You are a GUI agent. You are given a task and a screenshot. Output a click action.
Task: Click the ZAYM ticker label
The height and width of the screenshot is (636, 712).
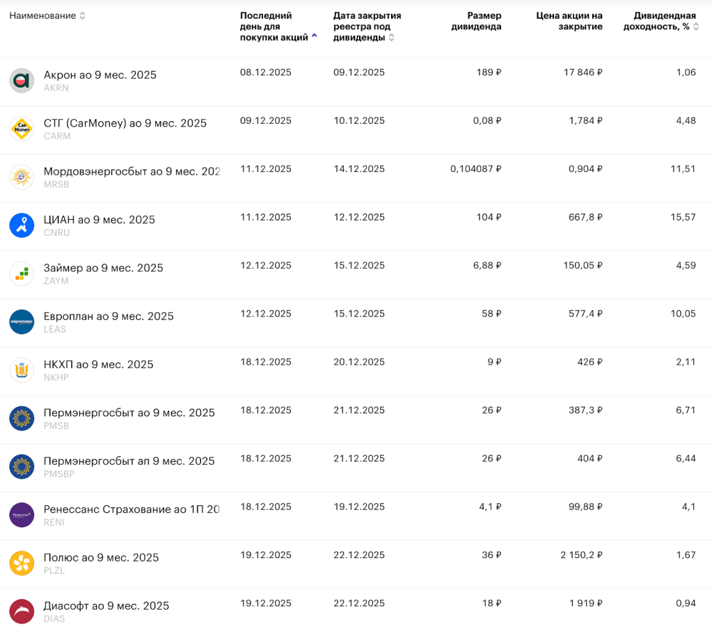(56, 281)
